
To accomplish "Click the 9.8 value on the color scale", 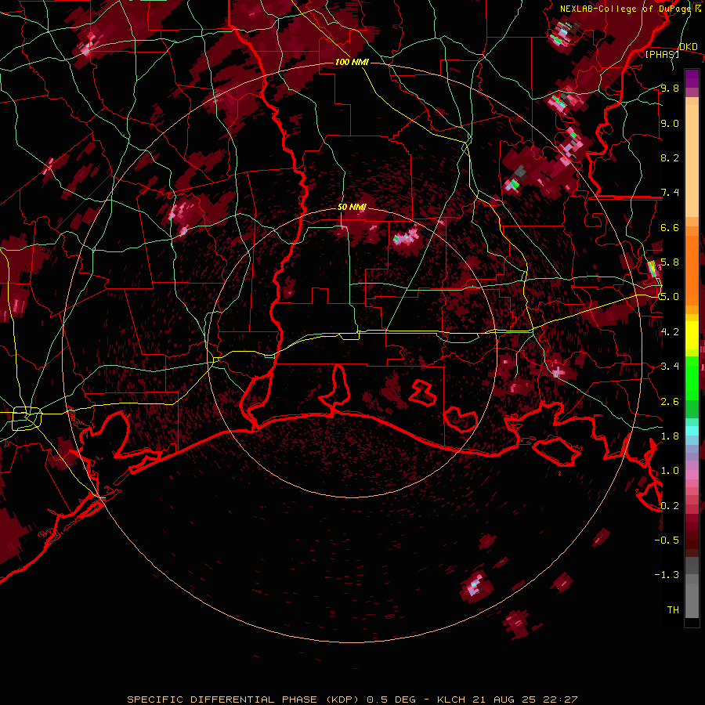I will click(670, 88).
